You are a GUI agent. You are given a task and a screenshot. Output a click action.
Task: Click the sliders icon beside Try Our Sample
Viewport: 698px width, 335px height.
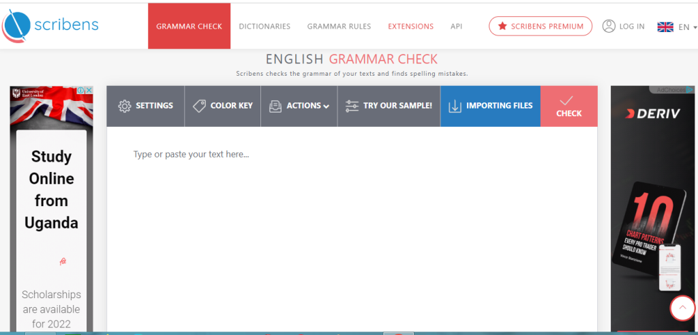coord(352,106)
